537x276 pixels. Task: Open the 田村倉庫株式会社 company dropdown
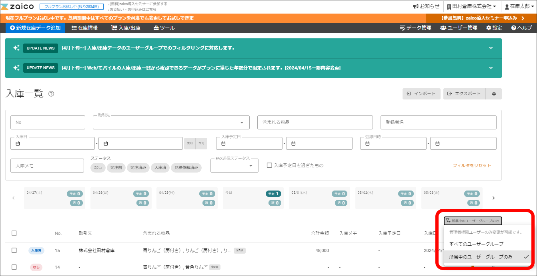click(471, 6)
